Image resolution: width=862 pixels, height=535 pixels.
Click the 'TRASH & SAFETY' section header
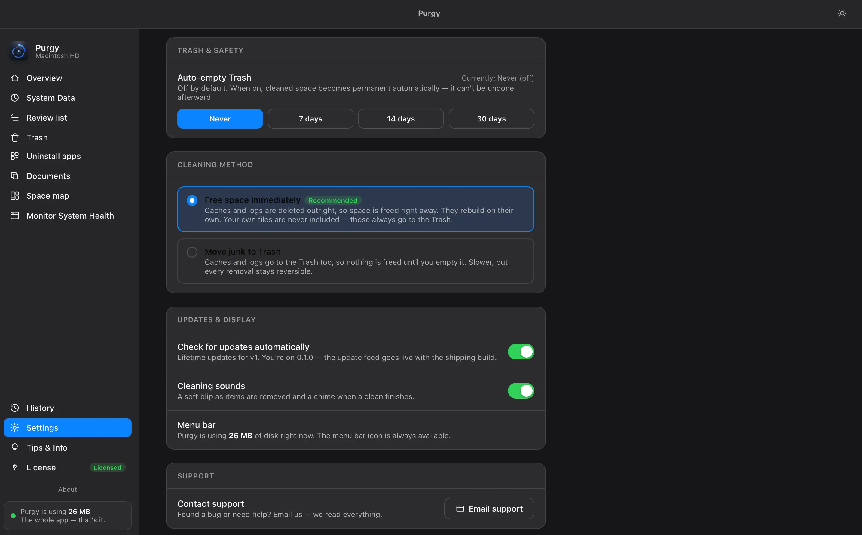(x=210, y=50)
